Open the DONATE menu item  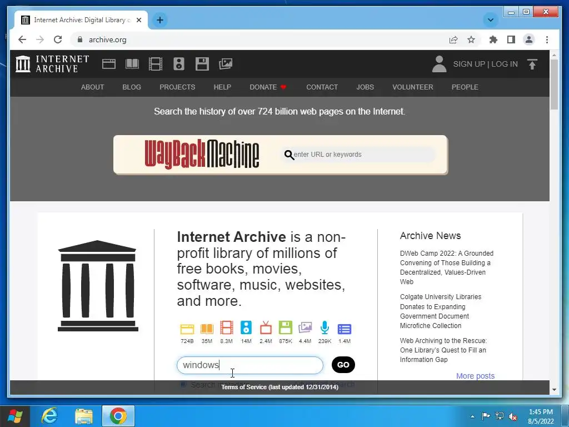pyautogui.click(x=268, y=87)
